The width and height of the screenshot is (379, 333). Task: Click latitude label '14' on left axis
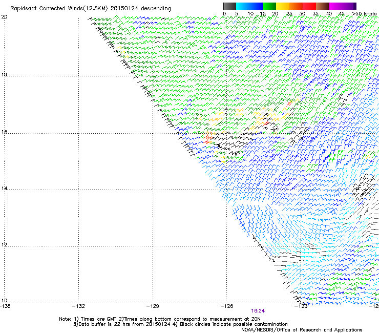(x=4, y=189)
